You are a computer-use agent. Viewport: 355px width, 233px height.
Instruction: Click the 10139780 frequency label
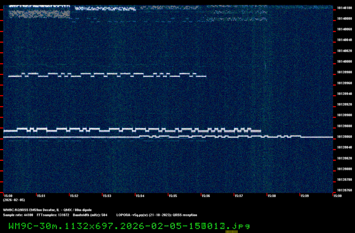pos(345,180)
